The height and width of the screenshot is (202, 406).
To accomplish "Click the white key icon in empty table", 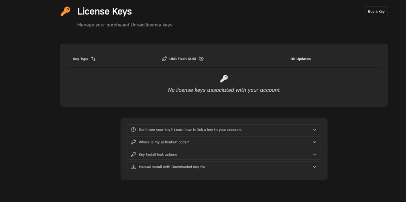I will [x=224, y=79].
